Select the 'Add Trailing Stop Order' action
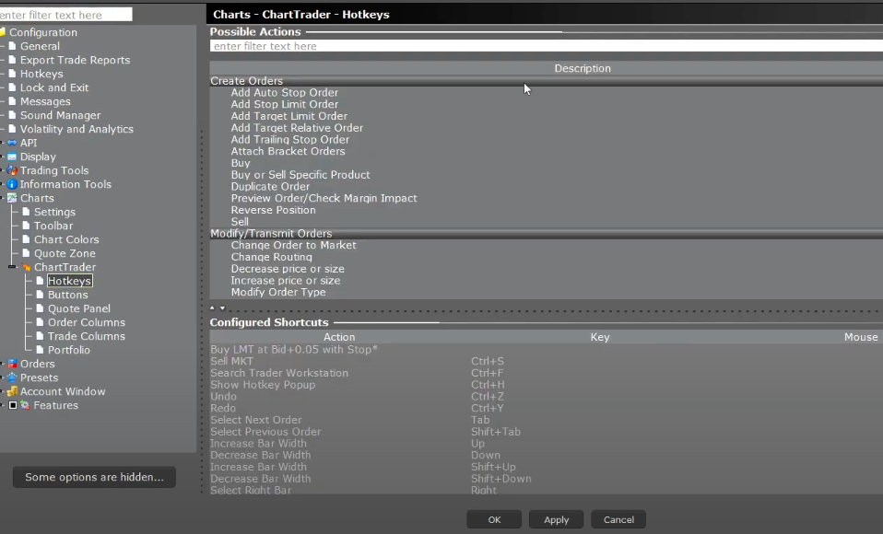883x534 pixels. [290, 140]
